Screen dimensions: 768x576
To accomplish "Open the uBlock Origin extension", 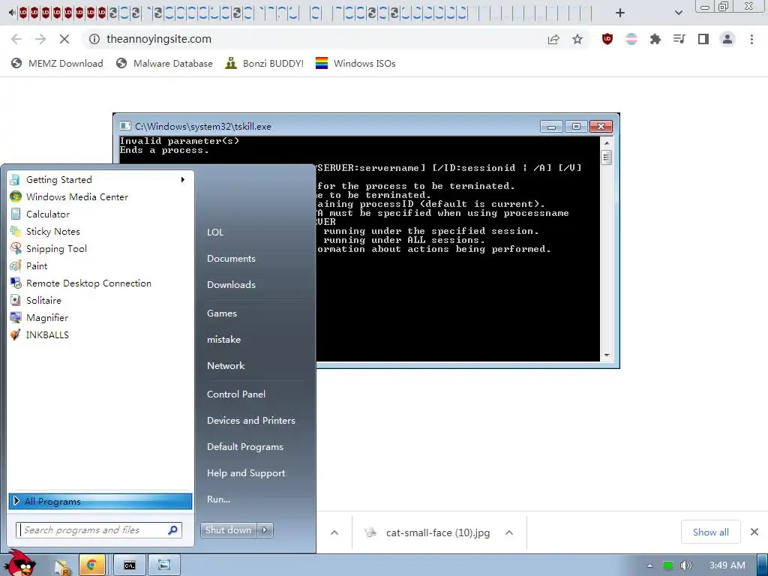I will click(x=607, y=39).
